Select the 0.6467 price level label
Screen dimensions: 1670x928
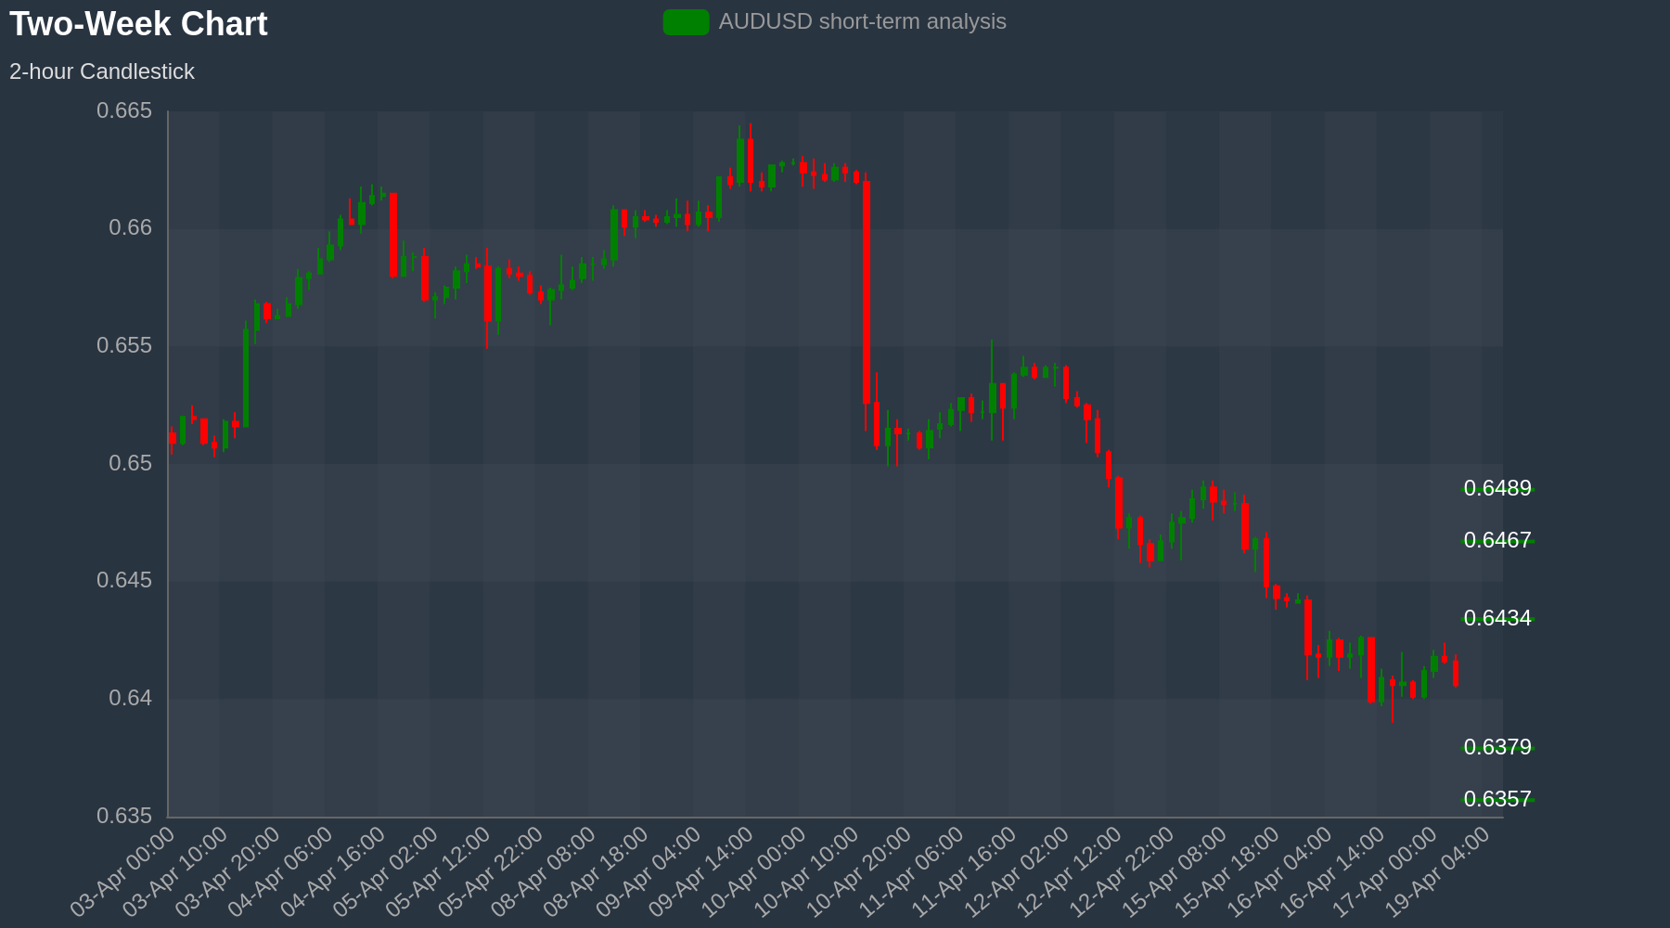click(x=1497, y=540)
